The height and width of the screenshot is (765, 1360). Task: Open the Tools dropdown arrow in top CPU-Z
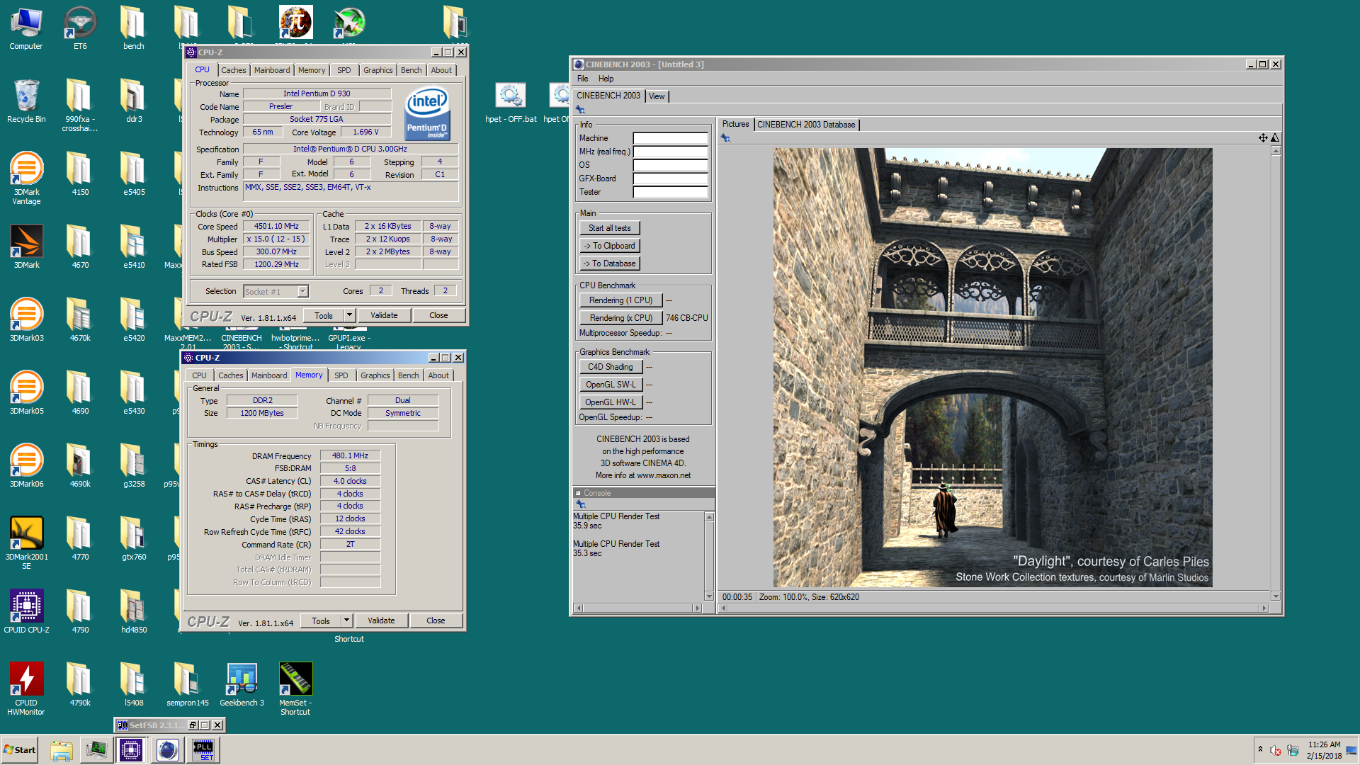349,315
